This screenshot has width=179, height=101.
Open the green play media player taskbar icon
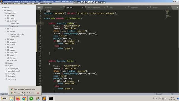31,98
